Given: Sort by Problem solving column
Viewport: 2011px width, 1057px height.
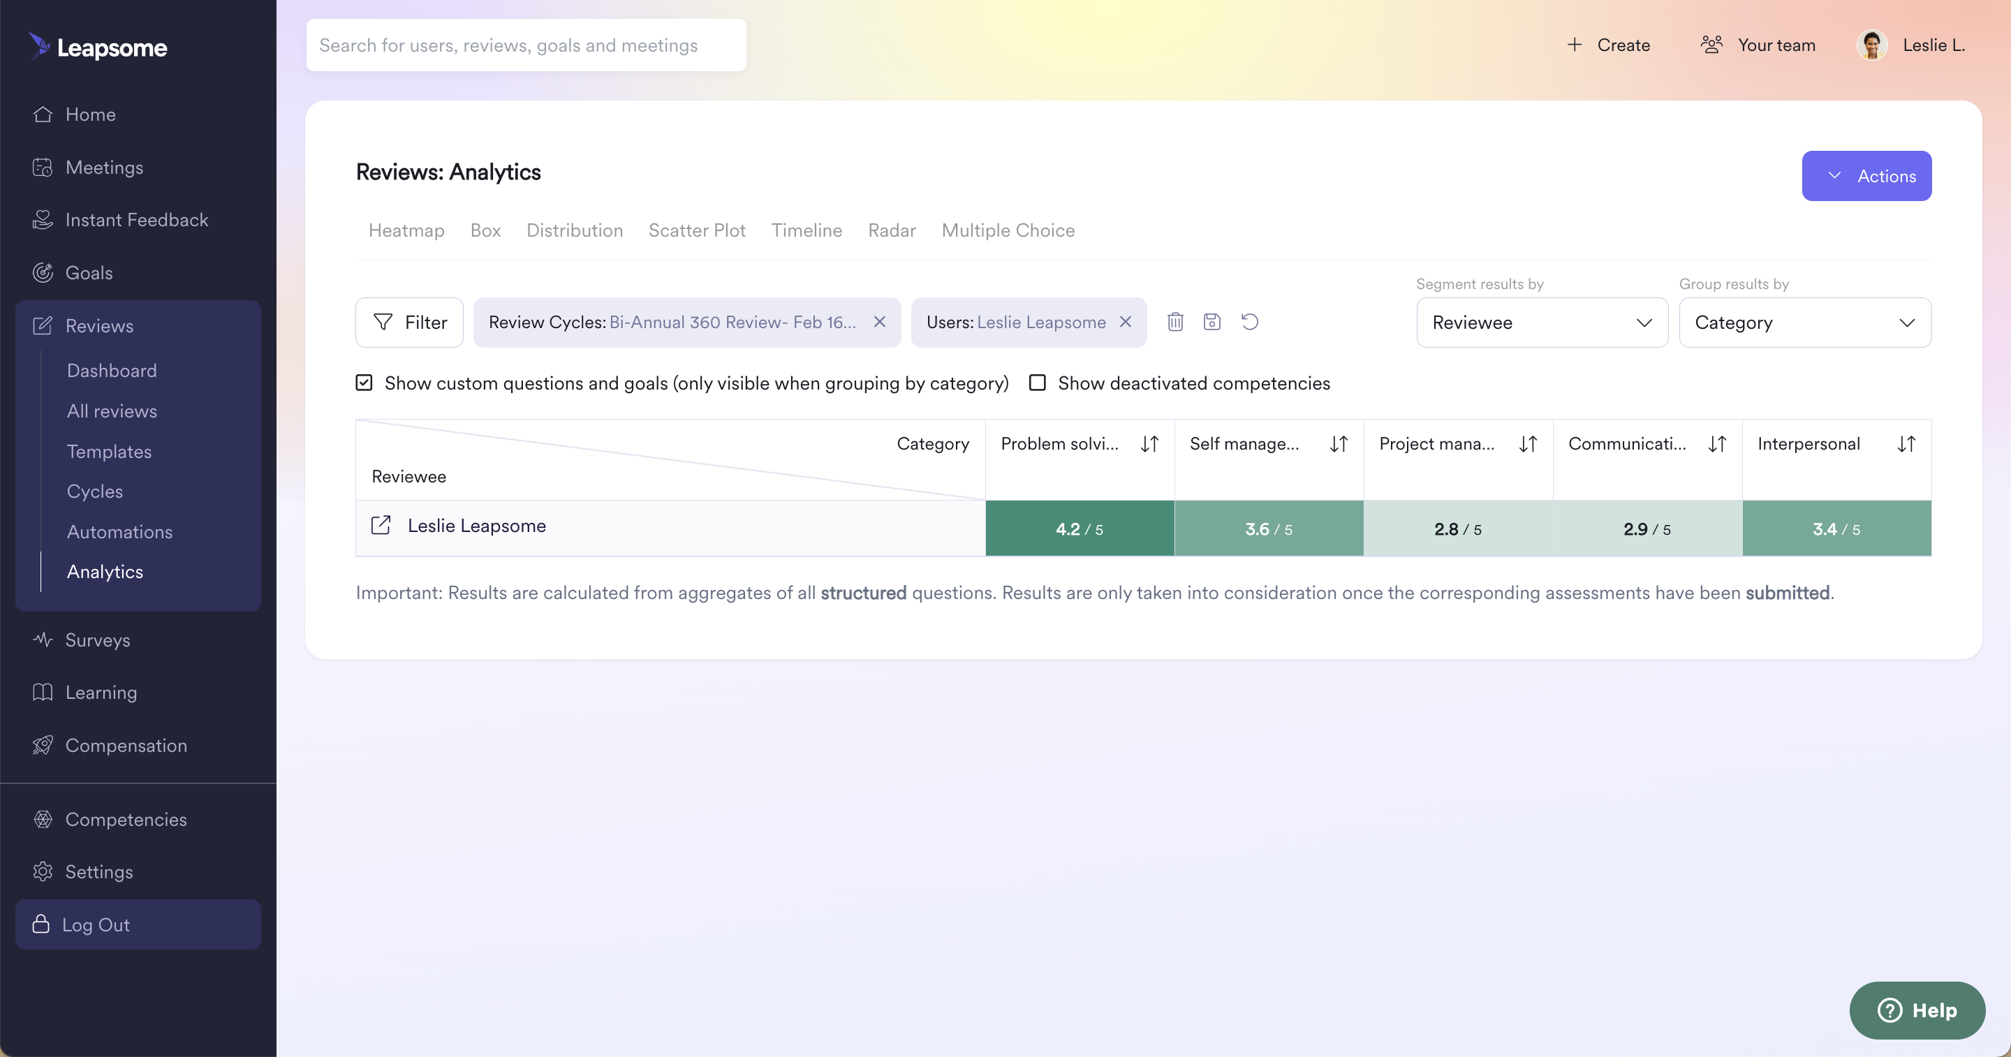Looking at the screenshot, I should coord(1149,443).
